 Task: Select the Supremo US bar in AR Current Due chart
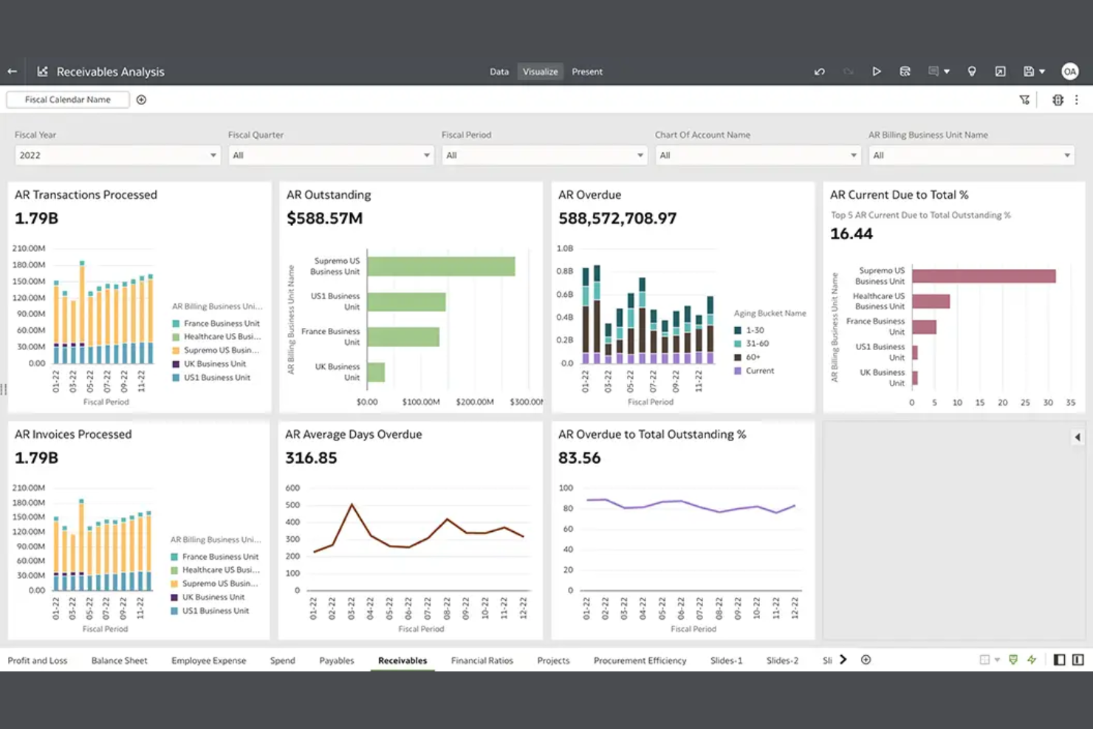point(984,276)
